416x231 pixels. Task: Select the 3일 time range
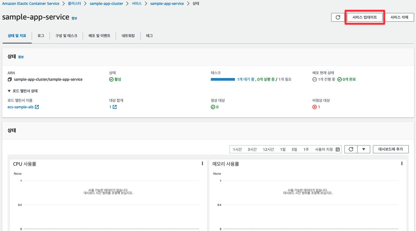(294, 149)
